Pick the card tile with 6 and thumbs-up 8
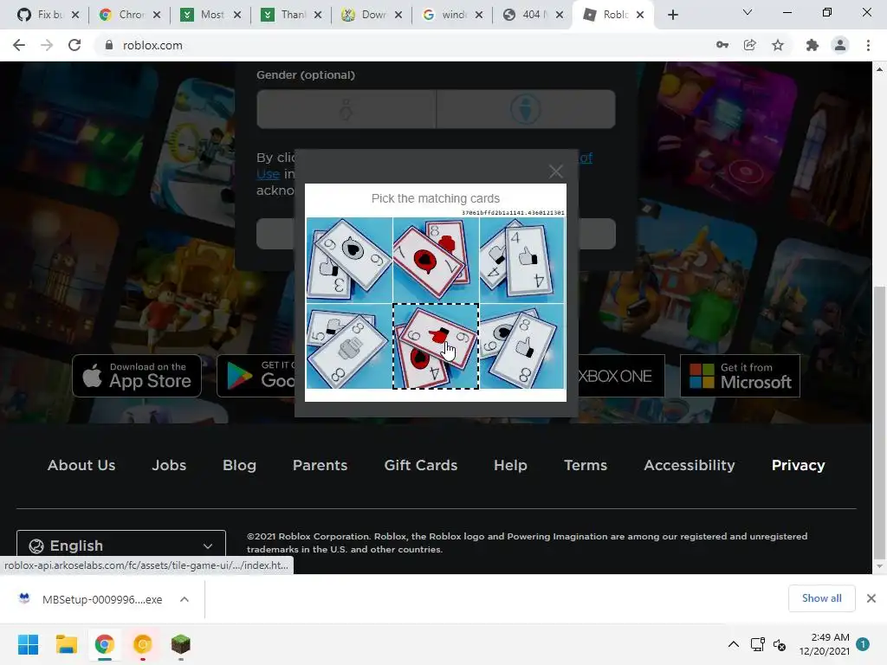Viewport: 887px width, 665px height. point(522,346)
